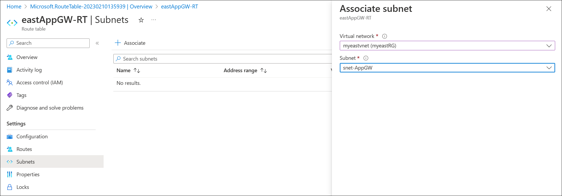Click the Subnet info icon

pos(366,58)
